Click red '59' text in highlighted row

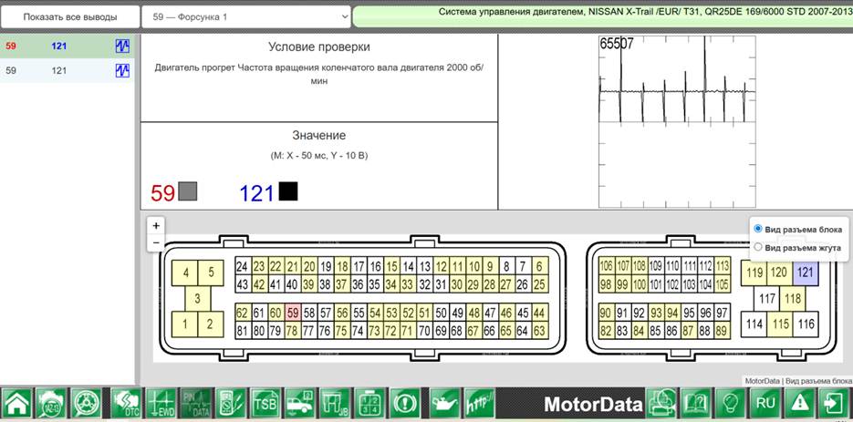click(x=10, y=46)
